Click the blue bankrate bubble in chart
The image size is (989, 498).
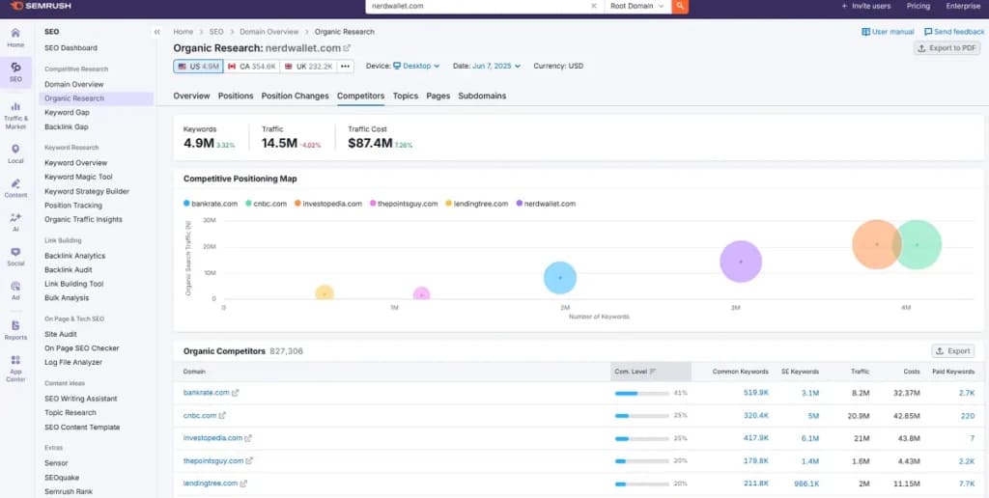coord(560,277)
